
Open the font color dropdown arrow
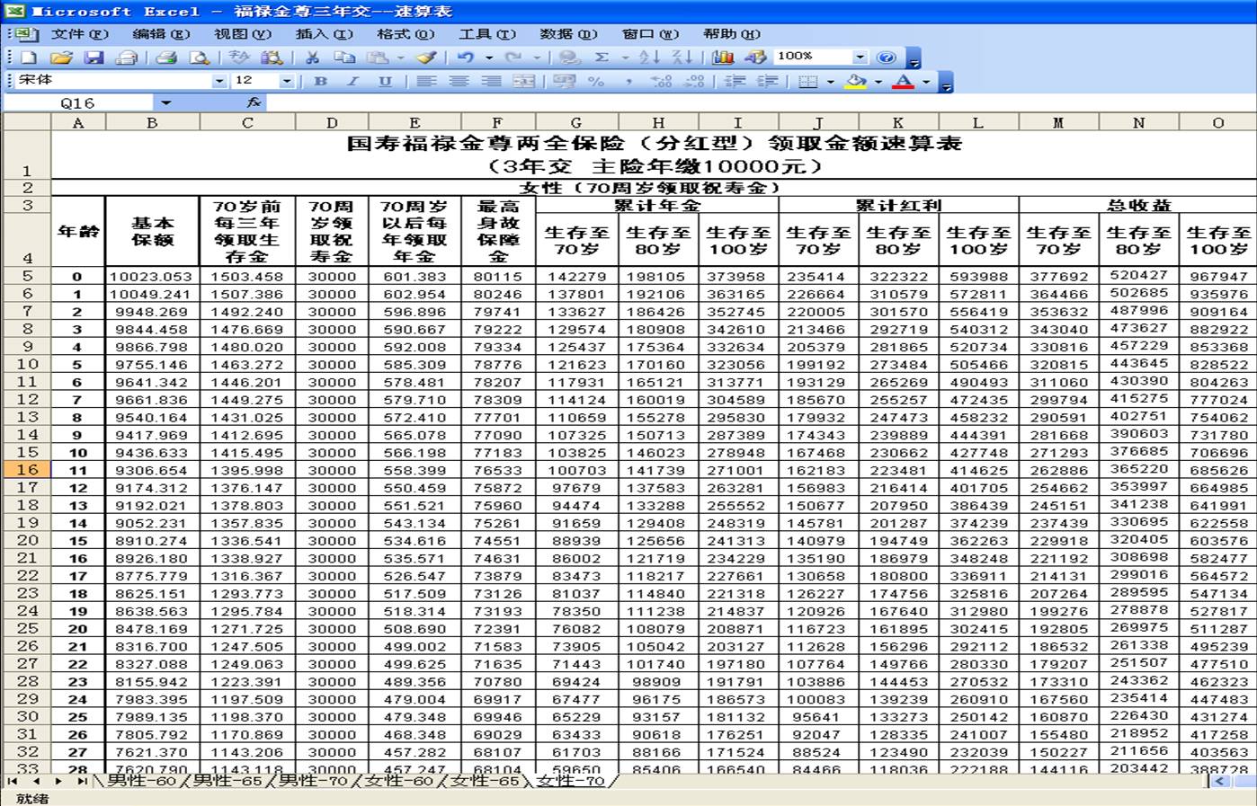click(926, 82)
